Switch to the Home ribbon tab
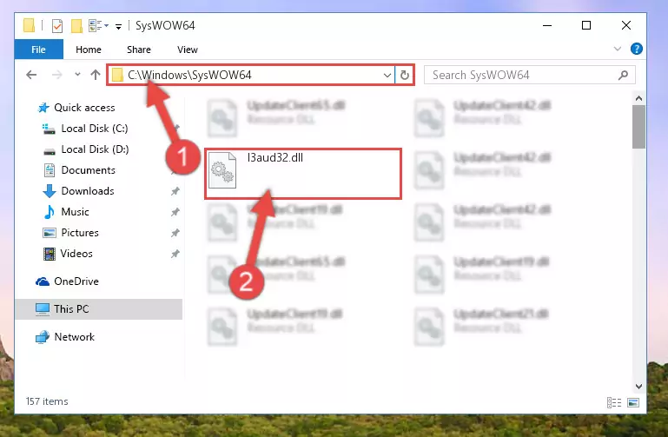Image resolution: width=668 pixels, height=437 pixels. click(x=89, y=50)
